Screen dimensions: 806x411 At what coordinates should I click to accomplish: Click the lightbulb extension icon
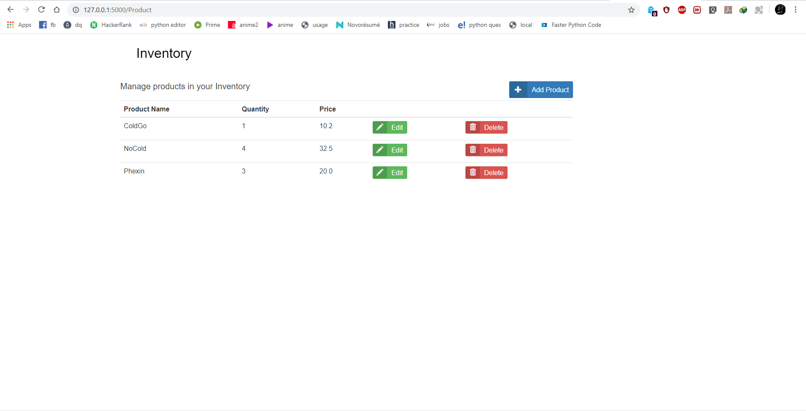coord(712,10)
